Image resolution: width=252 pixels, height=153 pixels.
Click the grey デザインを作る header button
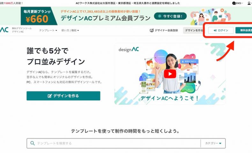[194, 30]
